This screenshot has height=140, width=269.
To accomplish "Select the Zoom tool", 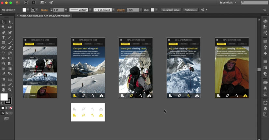I will click(x=10, y=90).
